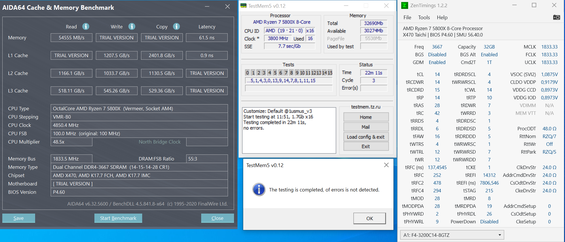The image size is (565, 242).
Task: Click the DRAM:FSB Ratio value 55:3
Action: click(207, 159)
